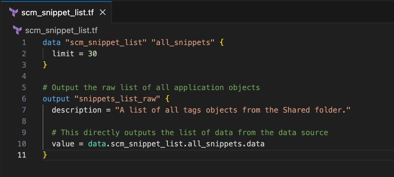Select the scm_snippet_list.tf editor tab
The width and height of the screenshot is (394, 177).
click(x=56, y=12)
